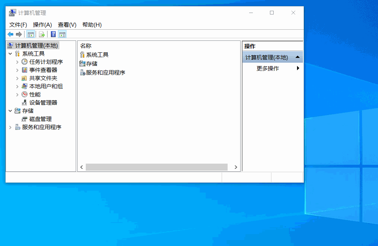Close the 计算机管理 window

pyautogui.click(x=293, y=13)
